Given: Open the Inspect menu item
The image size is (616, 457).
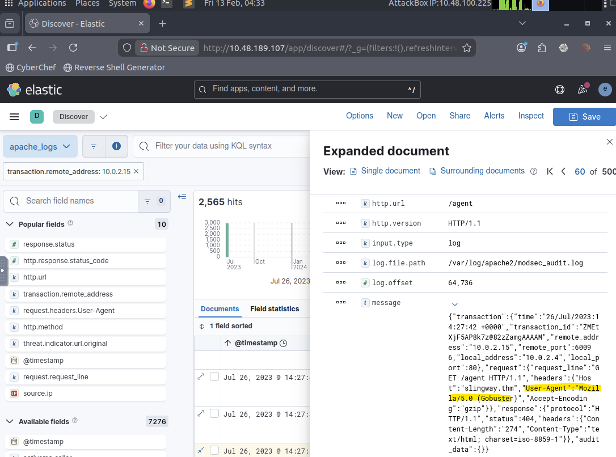Looking at the screenshot, I should point(531,116).
